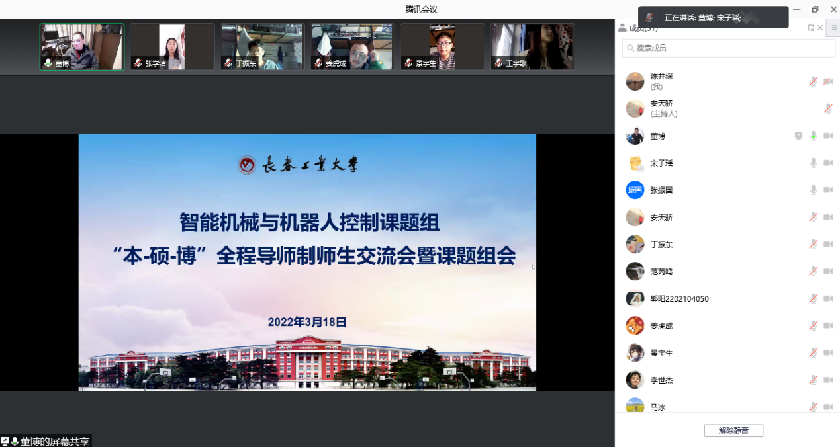Click the 搜索成员 search field

(x=728, y=48)
